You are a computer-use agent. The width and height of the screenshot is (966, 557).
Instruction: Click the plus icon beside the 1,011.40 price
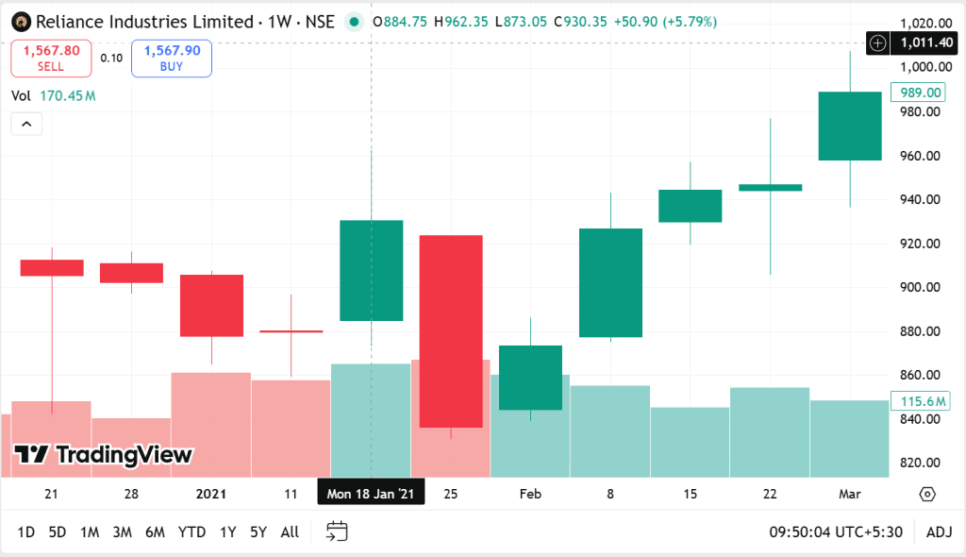[x=877, y=42]
